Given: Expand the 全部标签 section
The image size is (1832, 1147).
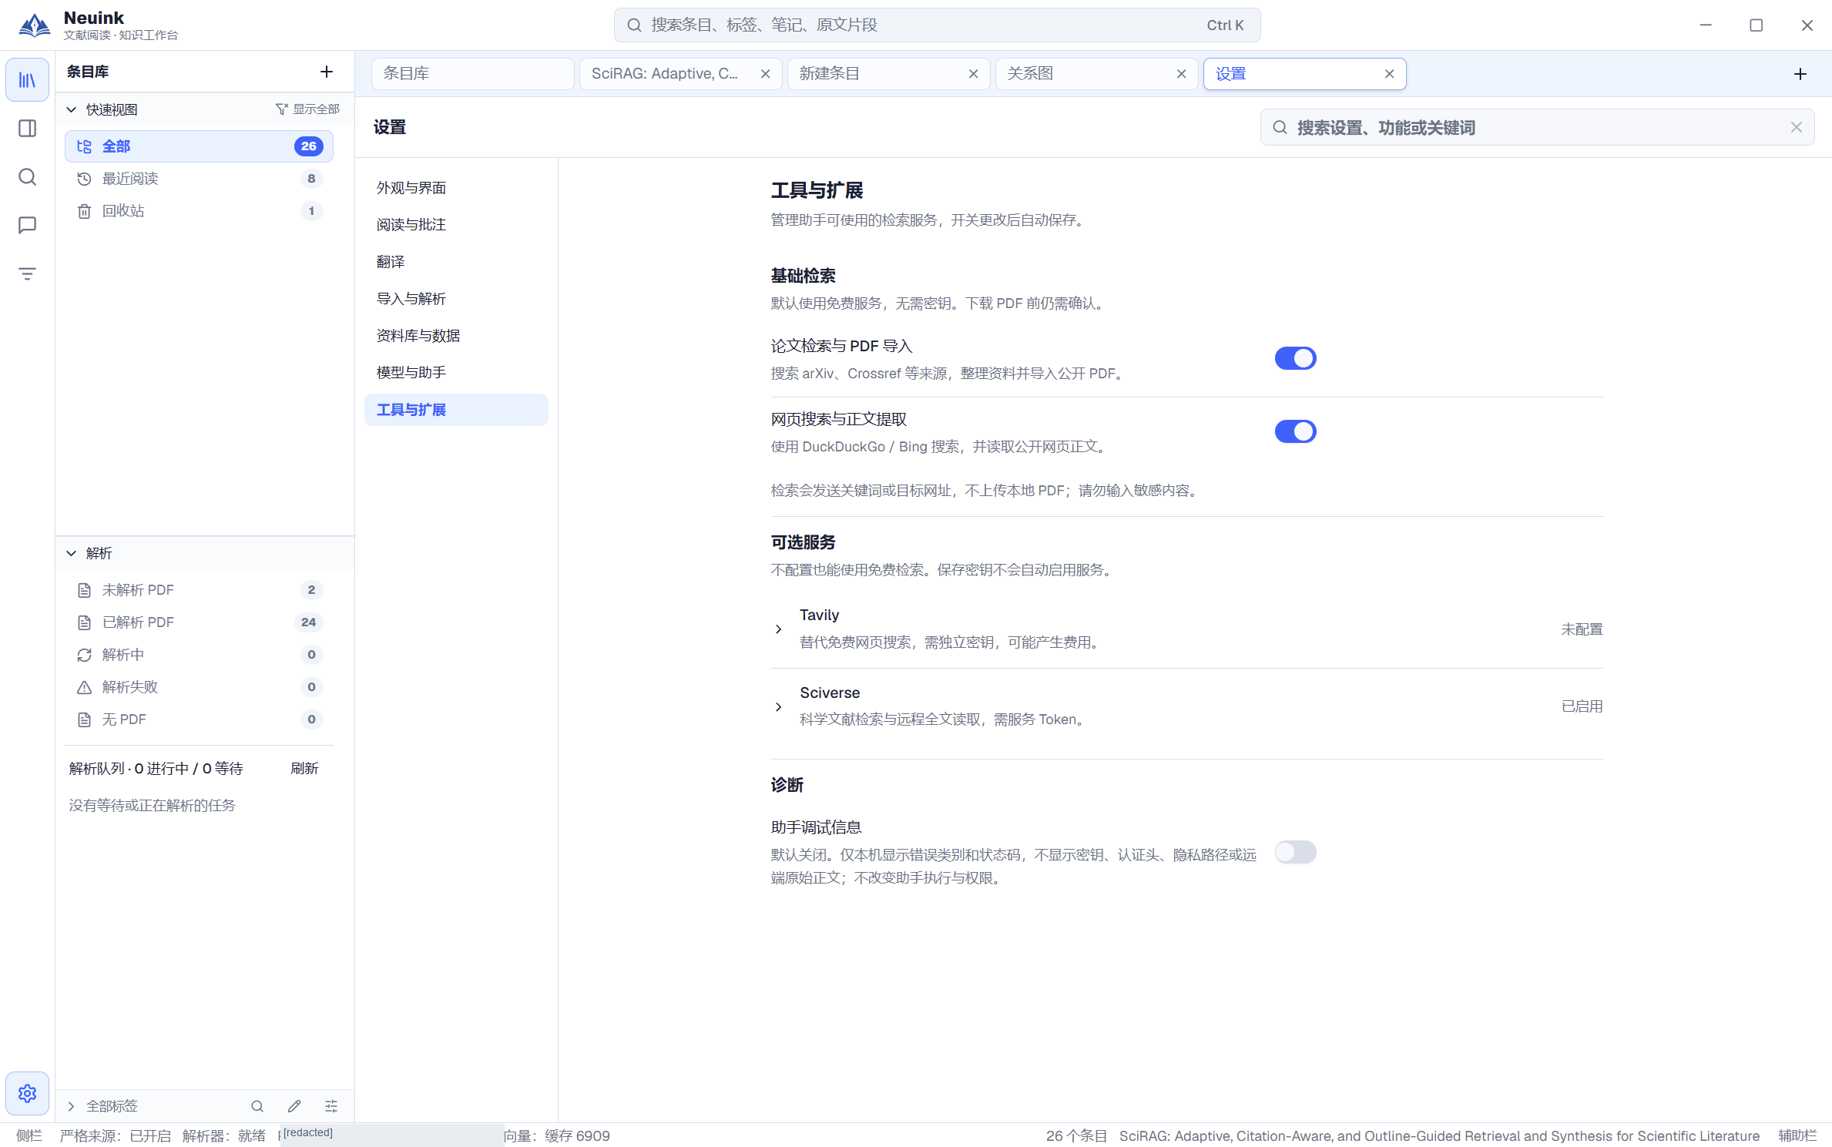Looking at the screenshot, I should click(x=72, y=1106).
